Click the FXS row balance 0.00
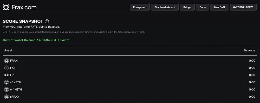 252,68
